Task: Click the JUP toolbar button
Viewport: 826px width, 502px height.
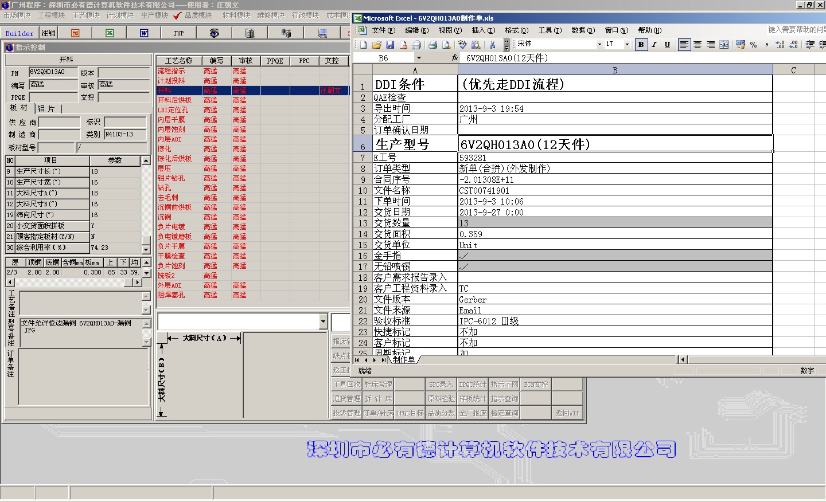Action: (178, 33)
